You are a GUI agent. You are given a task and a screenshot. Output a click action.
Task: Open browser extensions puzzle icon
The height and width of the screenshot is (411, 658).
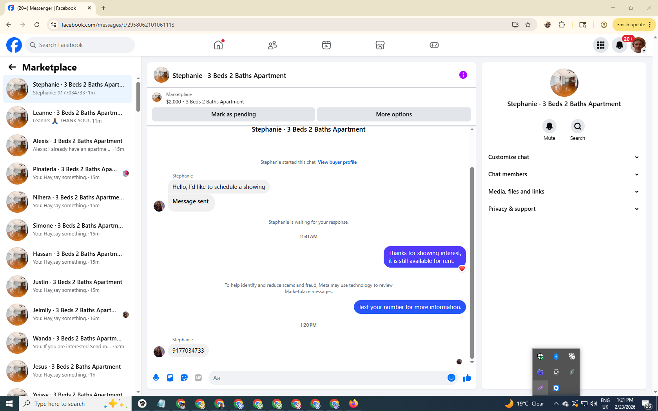coord(562,25)
